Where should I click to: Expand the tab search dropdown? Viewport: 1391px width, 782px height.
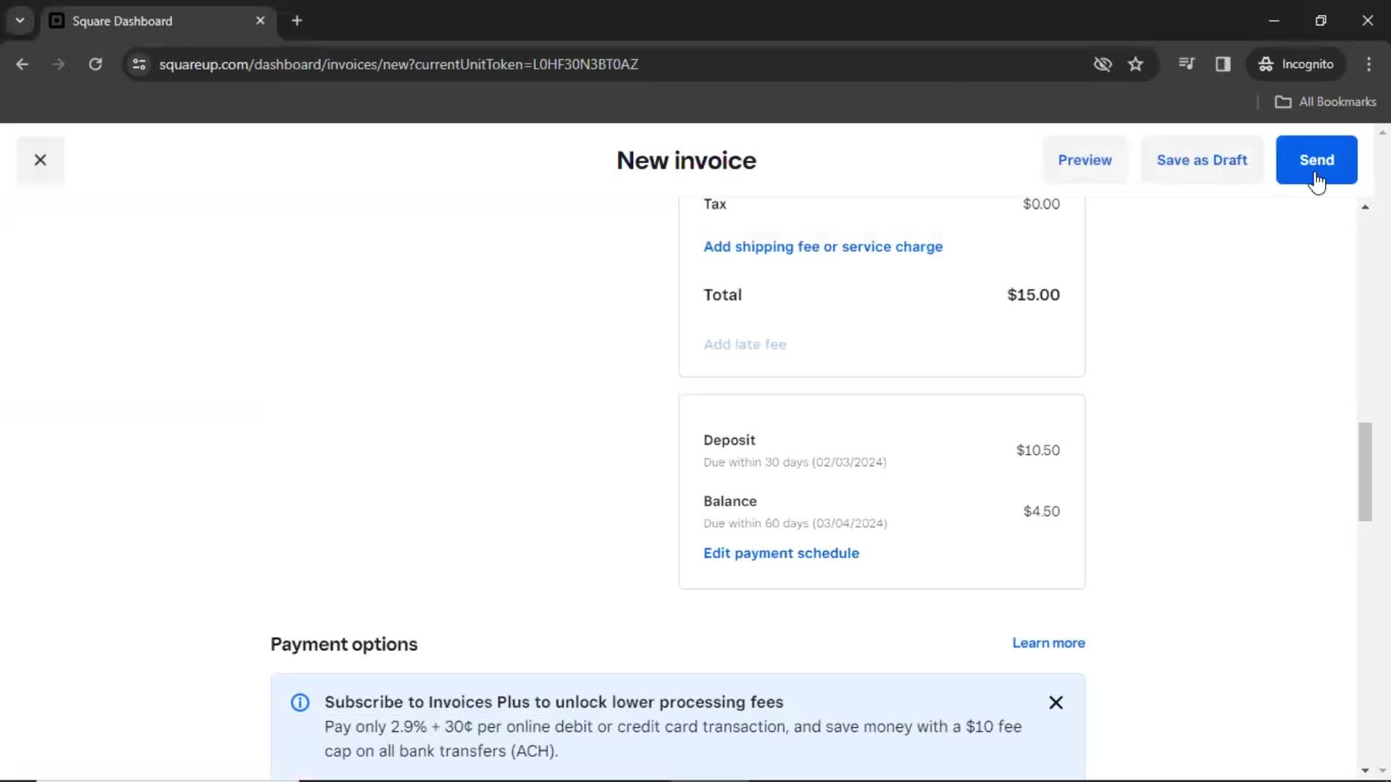[20, 21]
